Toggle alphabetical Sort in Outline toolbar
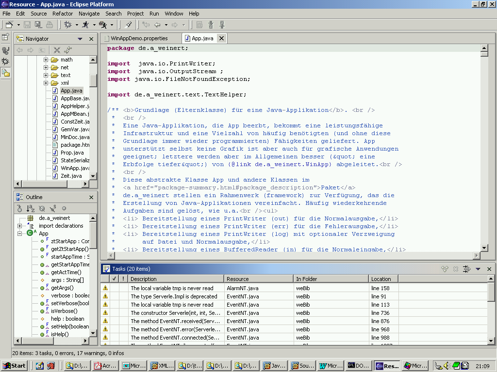The image size is (497, 372). pyautogui.click(x=30, y=209)
